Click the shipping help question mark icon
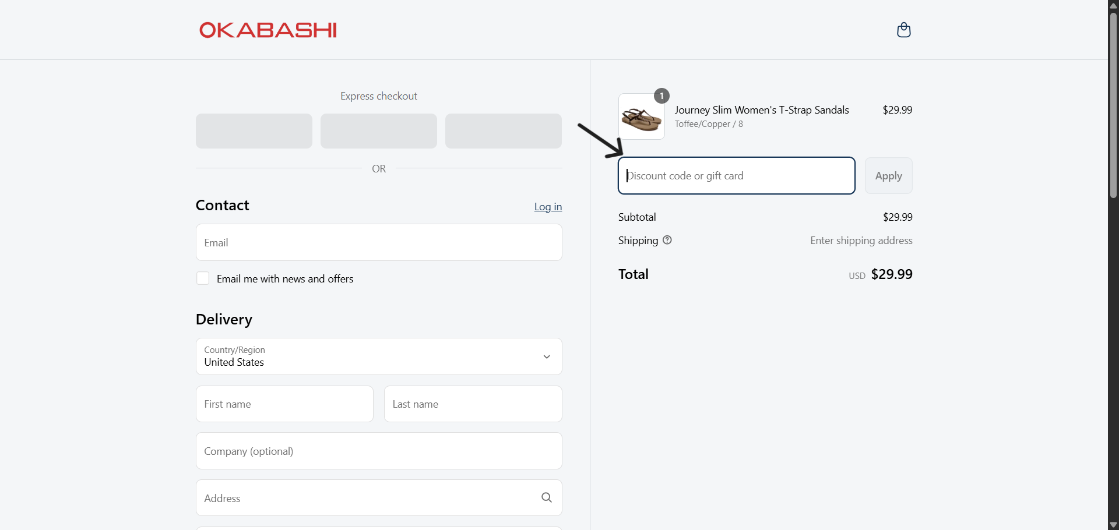Screen dimensions: 1119x530 [667, 240]
